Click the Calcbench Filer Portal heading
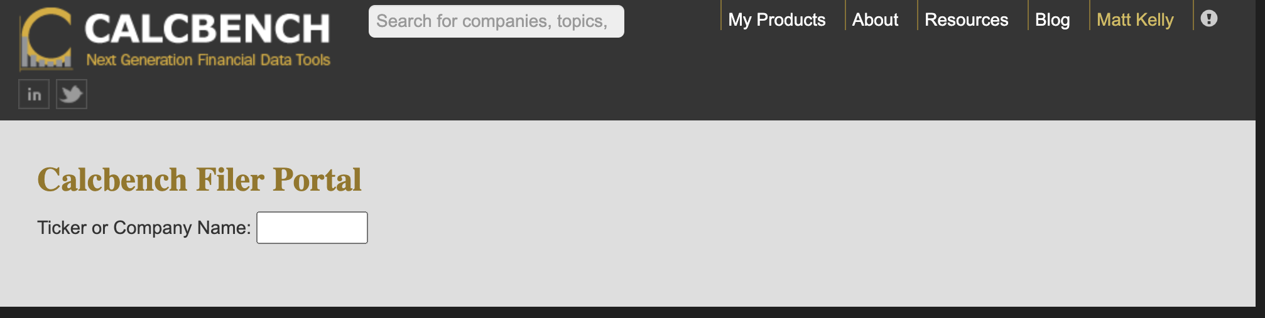Viewport: 1265px width, 318px height. 199,180
